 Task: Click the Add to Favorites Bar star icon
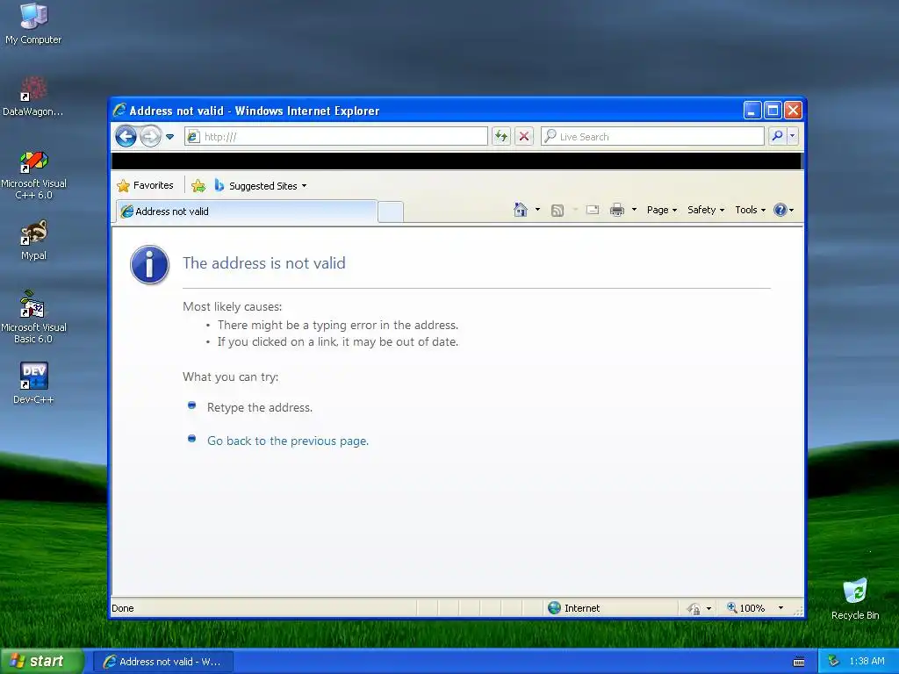coord(198,186)
